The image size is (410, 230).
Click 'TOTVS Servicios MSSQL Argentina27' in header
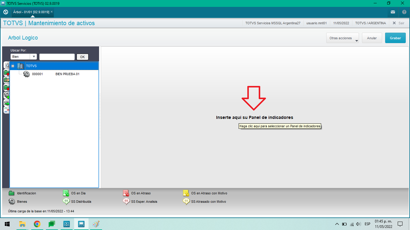point(273,23)
